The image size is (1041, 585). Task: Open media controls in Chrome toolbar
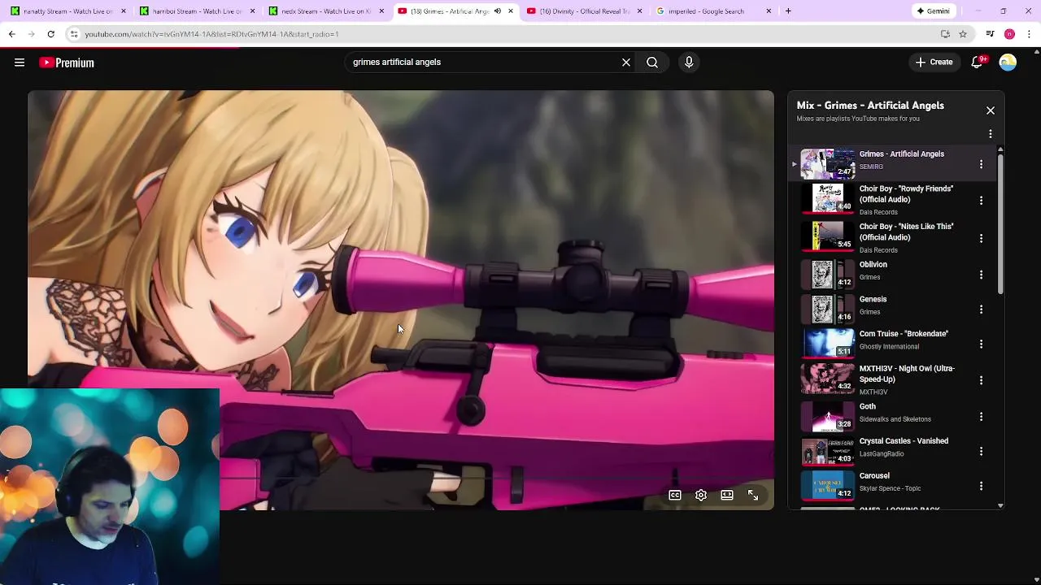pos(990,34)
